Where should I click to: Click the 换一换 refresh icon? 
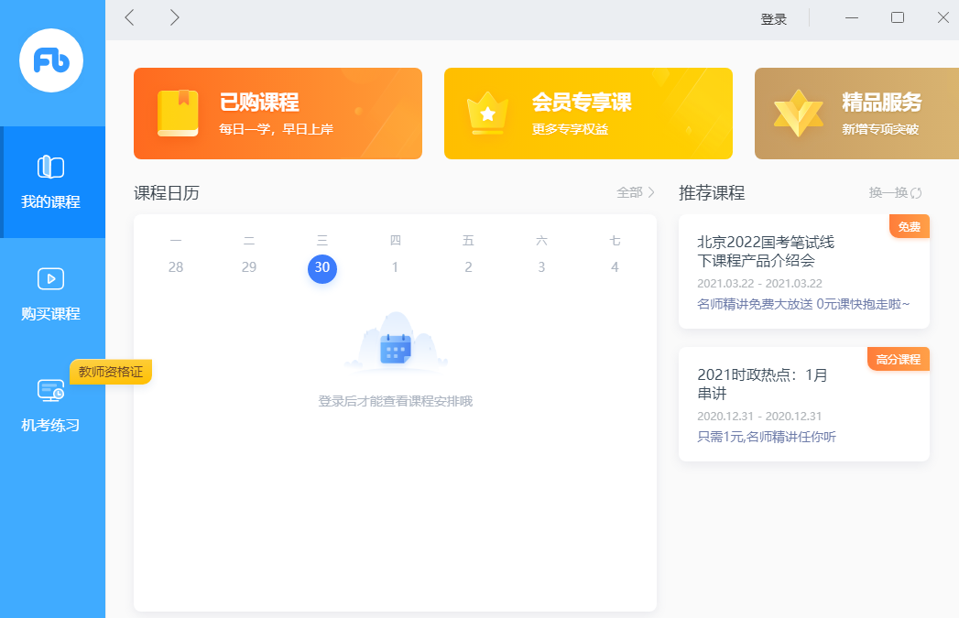click(x=916, y=193)
